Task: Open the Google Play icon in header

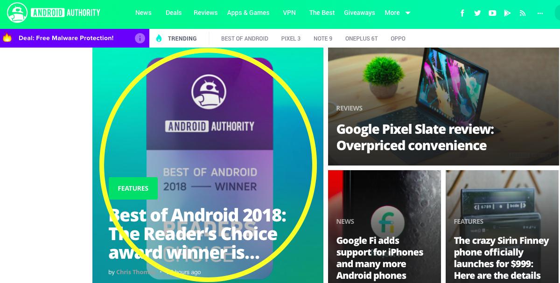Action: [507, 13]
